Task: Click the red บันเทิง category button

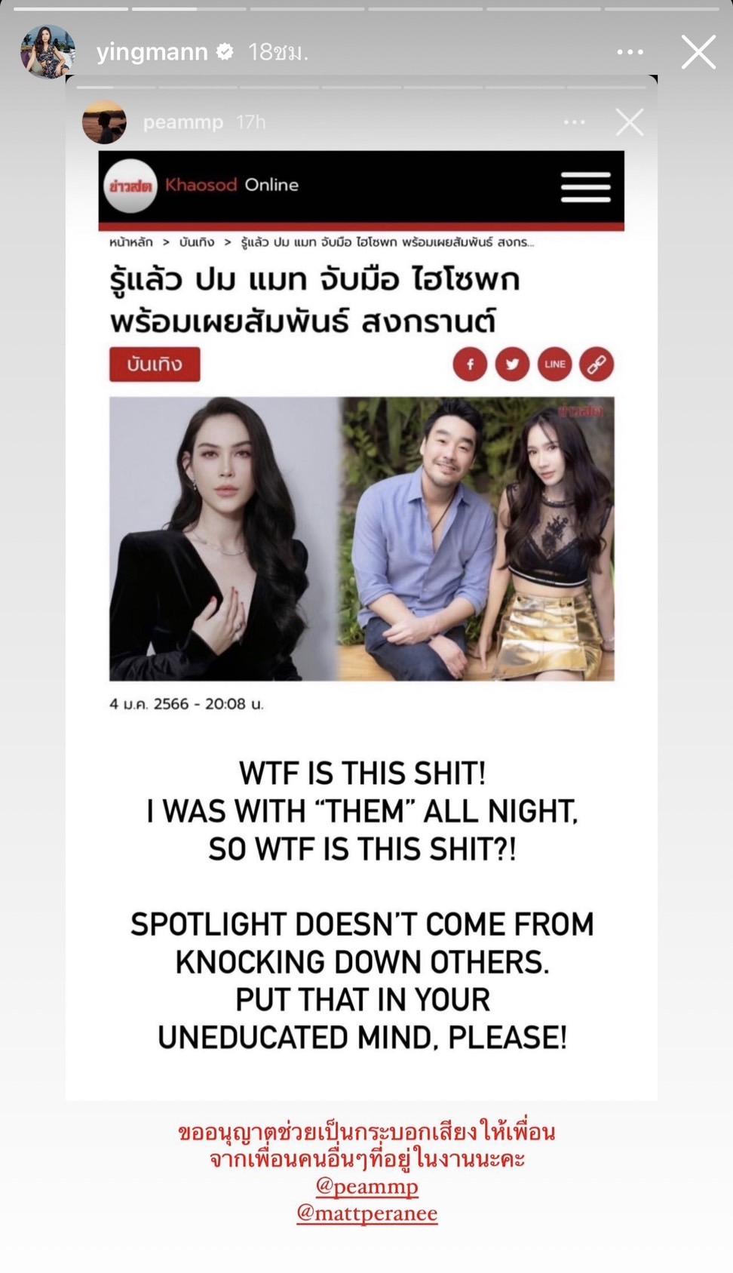Action: click(x=155, y=364)
